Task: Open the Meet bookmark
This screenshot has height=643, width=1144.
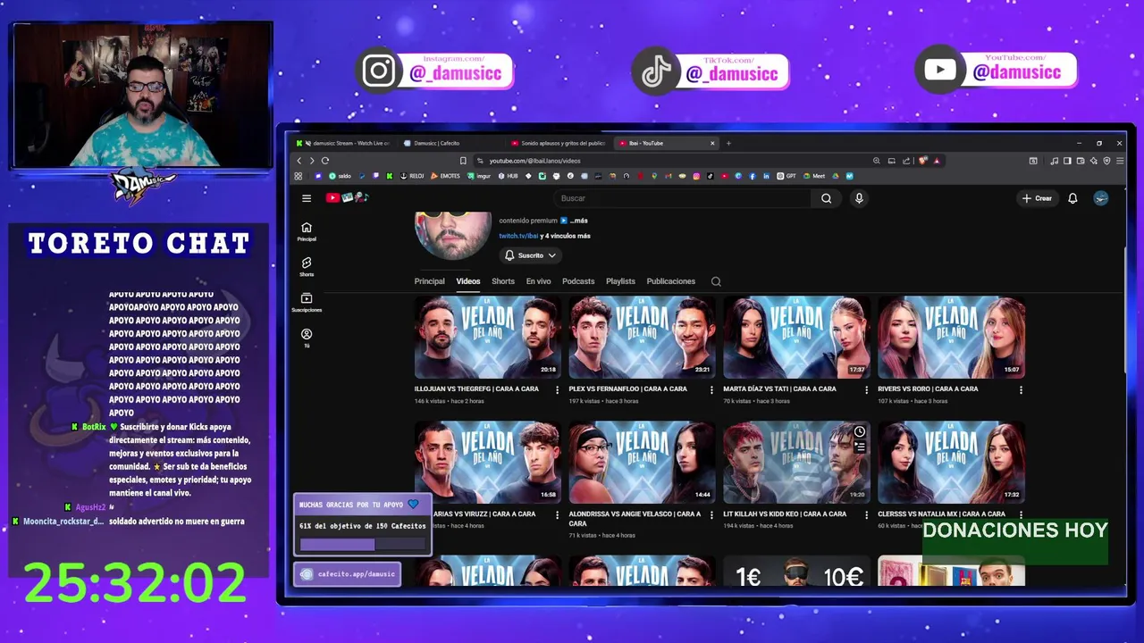Action: click(813, 176)
